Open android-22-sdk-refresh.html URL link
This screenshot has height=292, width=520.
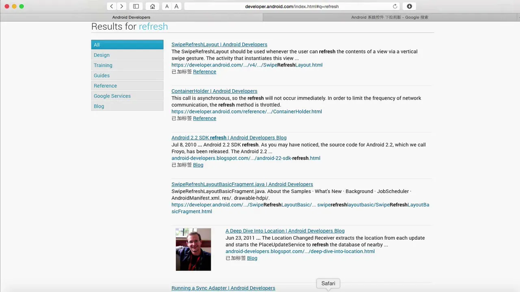coord(246,158)
